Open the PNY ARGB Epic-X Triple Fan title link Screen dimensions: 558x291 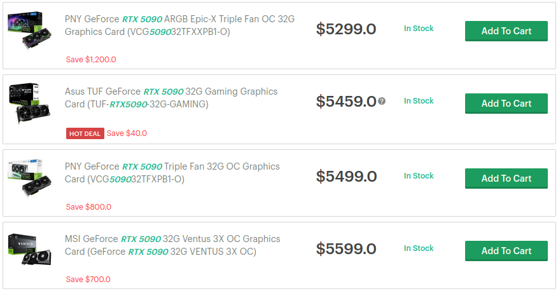coord(179,25)
